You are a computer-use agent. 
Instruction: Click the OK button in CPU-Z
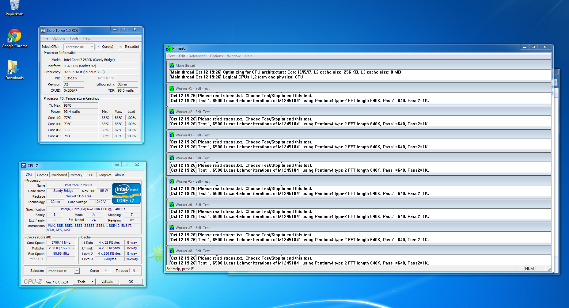pyautogui.click(x=131, y=282)
